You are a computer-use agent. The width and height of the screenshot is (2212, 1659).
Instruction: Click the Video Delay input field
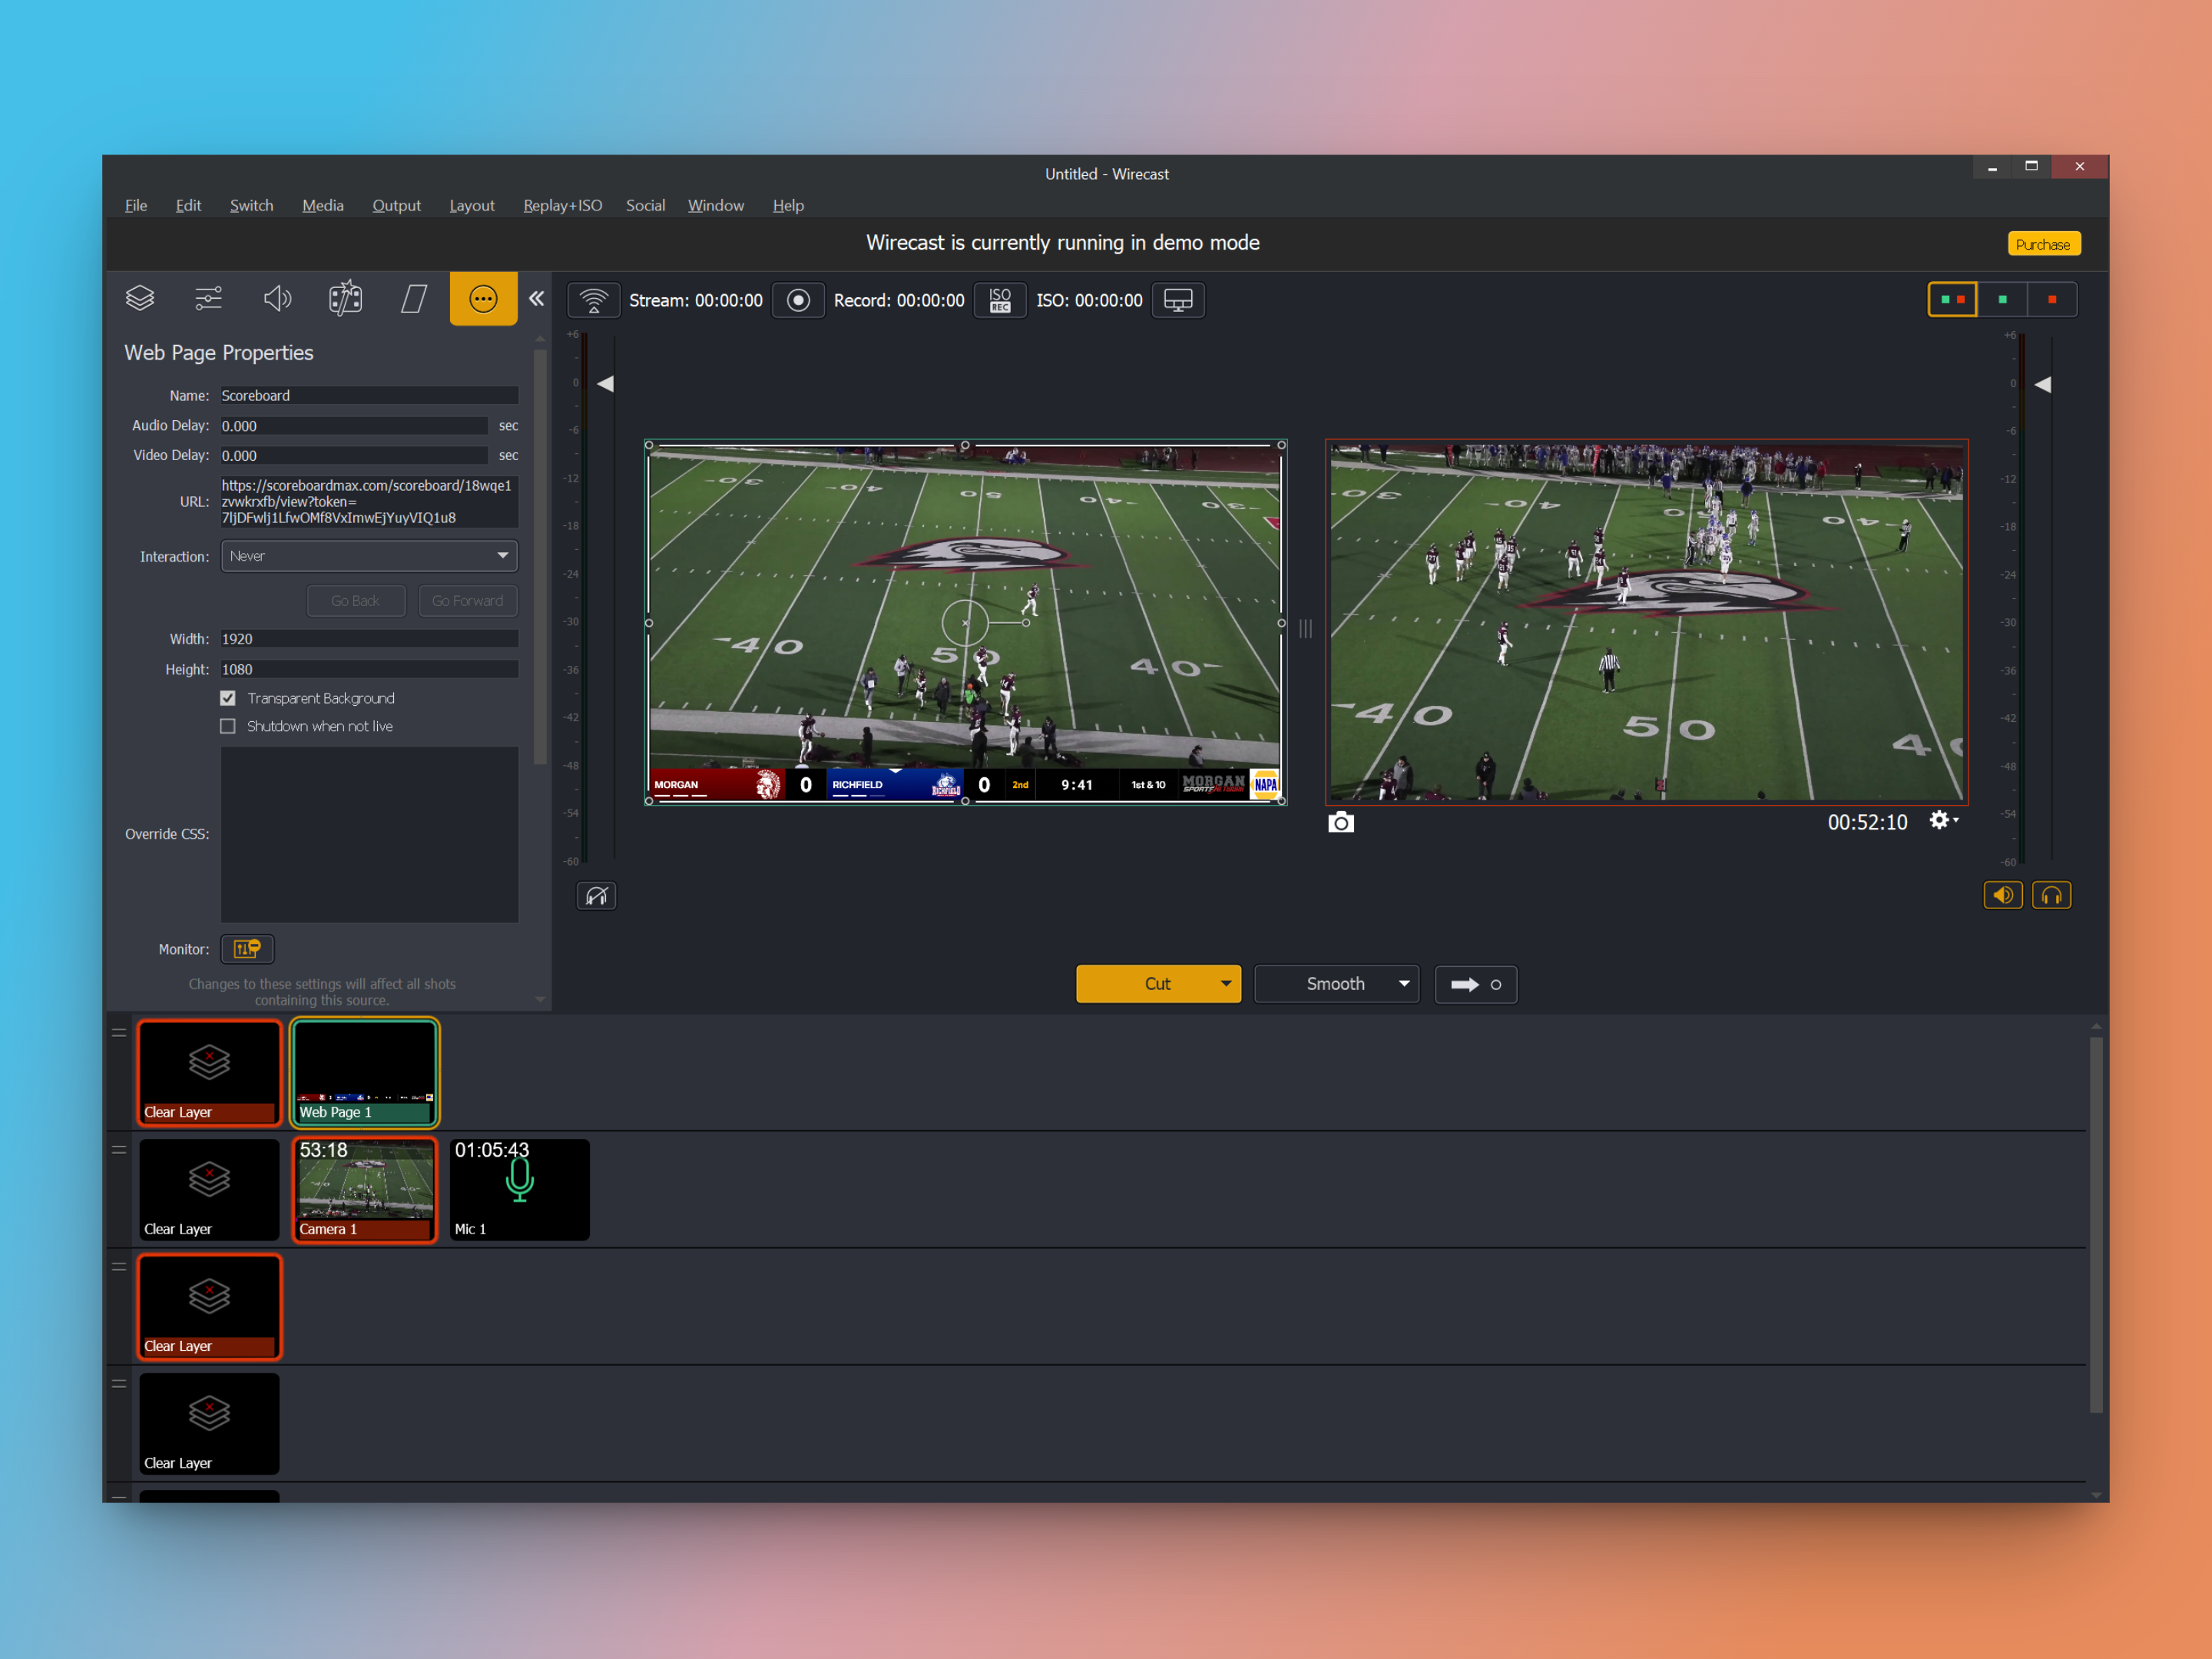(x=354, y=456)
